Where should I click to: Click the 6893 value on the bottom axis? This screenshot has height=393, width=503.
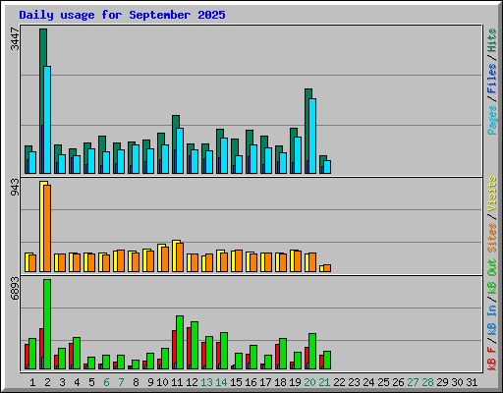15,289
